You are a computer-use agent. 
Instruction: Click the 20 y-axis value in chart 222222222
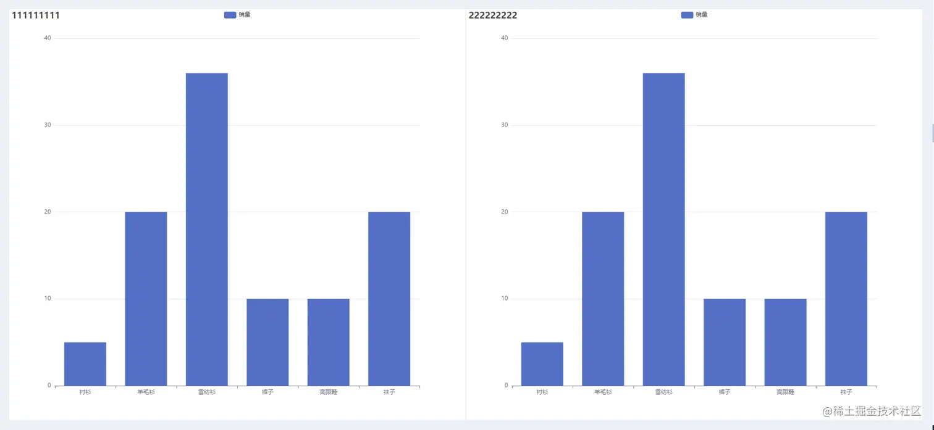505,212
